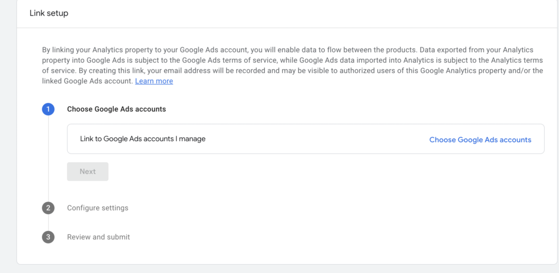Click the grayed-out Next button

point(88,172)
